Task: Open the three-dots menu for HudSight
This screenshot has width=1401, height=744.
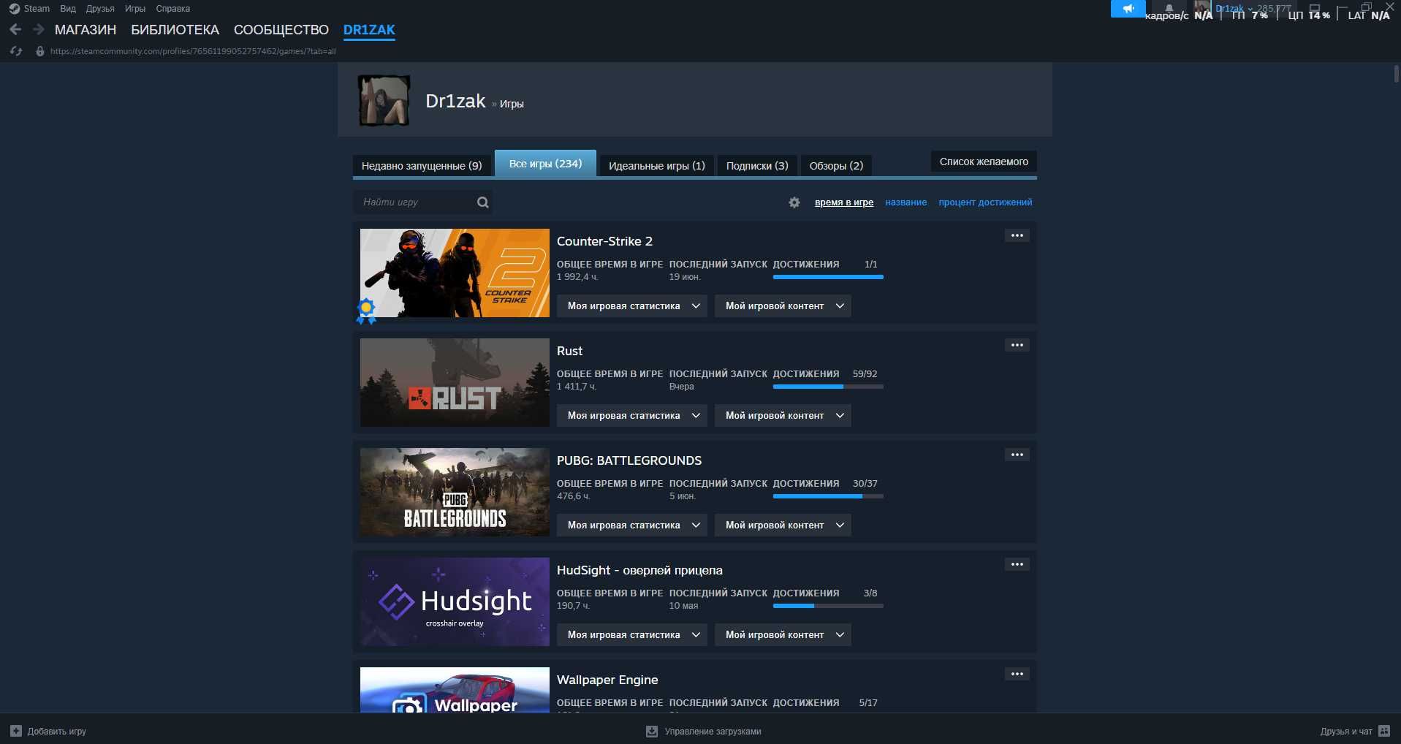Action: (1017, 564)
